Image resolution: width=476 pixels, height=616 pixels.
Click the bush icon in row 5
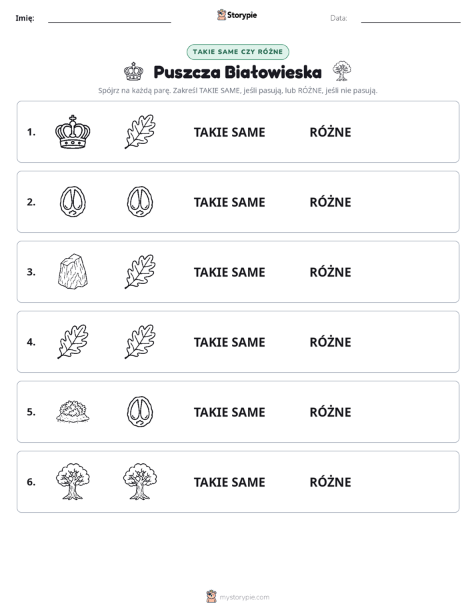click(x=73, y=412)
